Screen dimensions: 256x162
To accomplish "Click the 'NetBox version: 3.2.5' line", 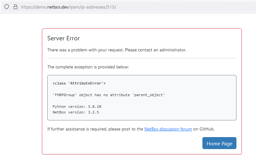I will (76, 112).
